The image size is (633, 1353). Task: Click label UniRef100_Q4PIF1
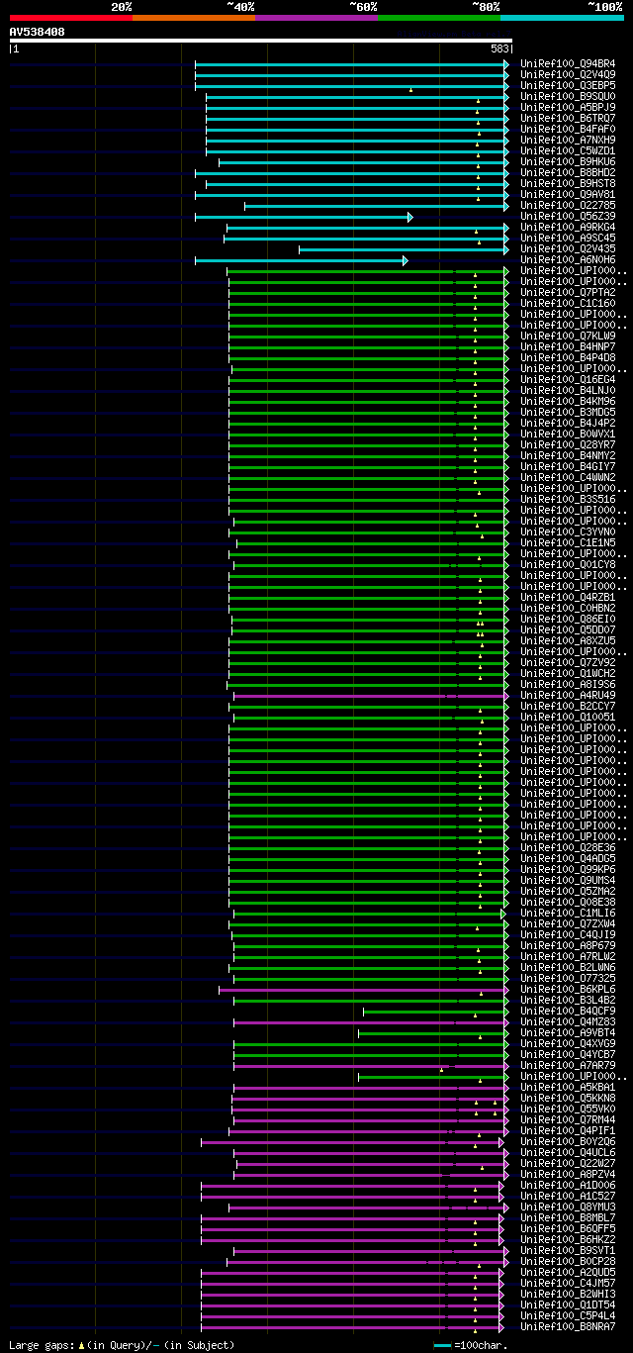pos(568,1131)
